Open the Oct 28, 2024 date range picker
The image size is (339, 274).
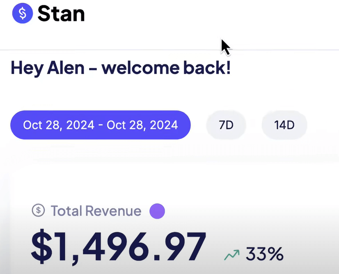pyautogui.click(x=100, y=125)
